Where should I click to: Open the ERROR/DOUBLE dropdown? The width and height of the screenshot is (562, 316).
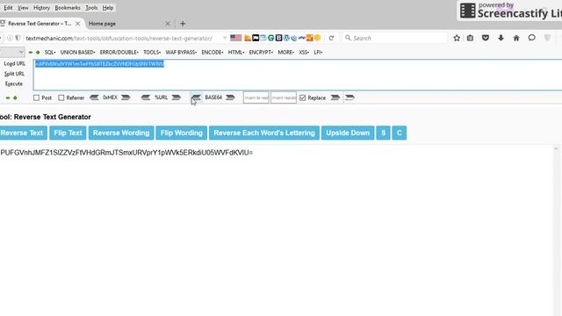[119, 53]
